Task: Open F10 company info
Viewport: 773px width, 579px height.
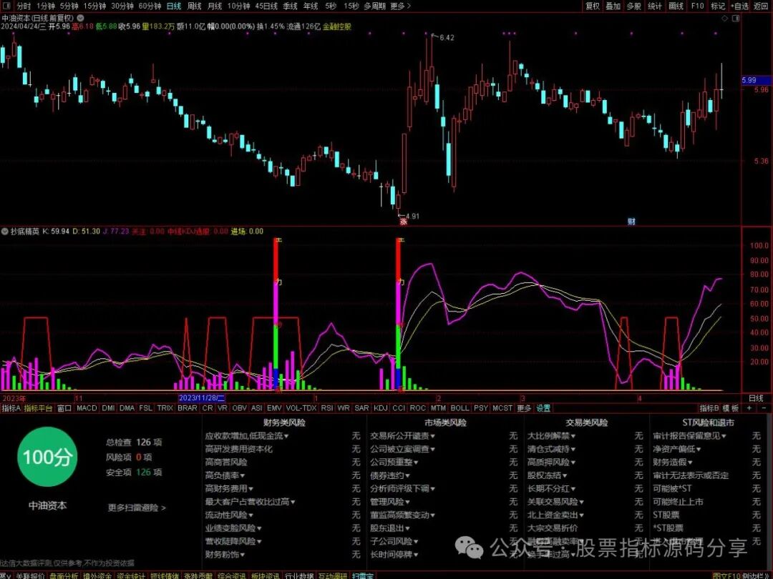Action: pyautogui.click(x=697, y=6)
